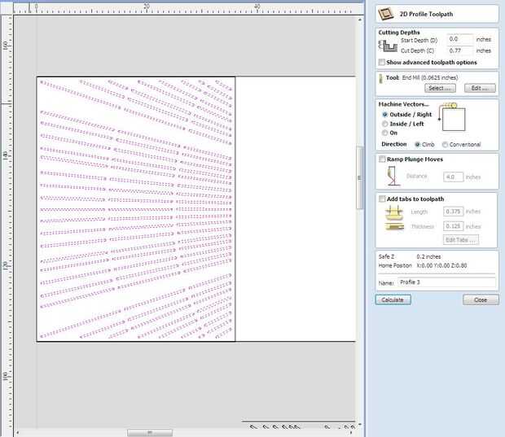
Task: Click the horizontal scrollbar right arrow
Action: pyautogui.click(x=351, y=432)
